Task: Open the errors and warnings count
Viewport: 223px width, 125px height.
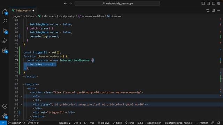Action: click(33, 123)
